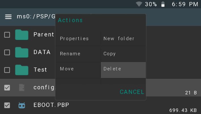The height and width of the screenshot is (114, 201).
Task: Click the EBOOT.PBP robot icon
Action: coord(22,105)
